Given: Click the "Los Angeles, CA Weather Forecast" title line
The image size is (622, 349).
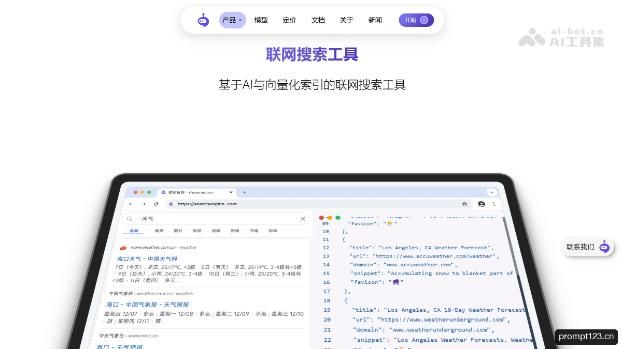Looking at the screenshot, I should (x=421, y=248).
